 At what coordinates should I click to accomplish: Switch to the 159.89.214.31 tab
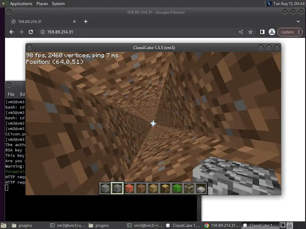pos(44,21)
